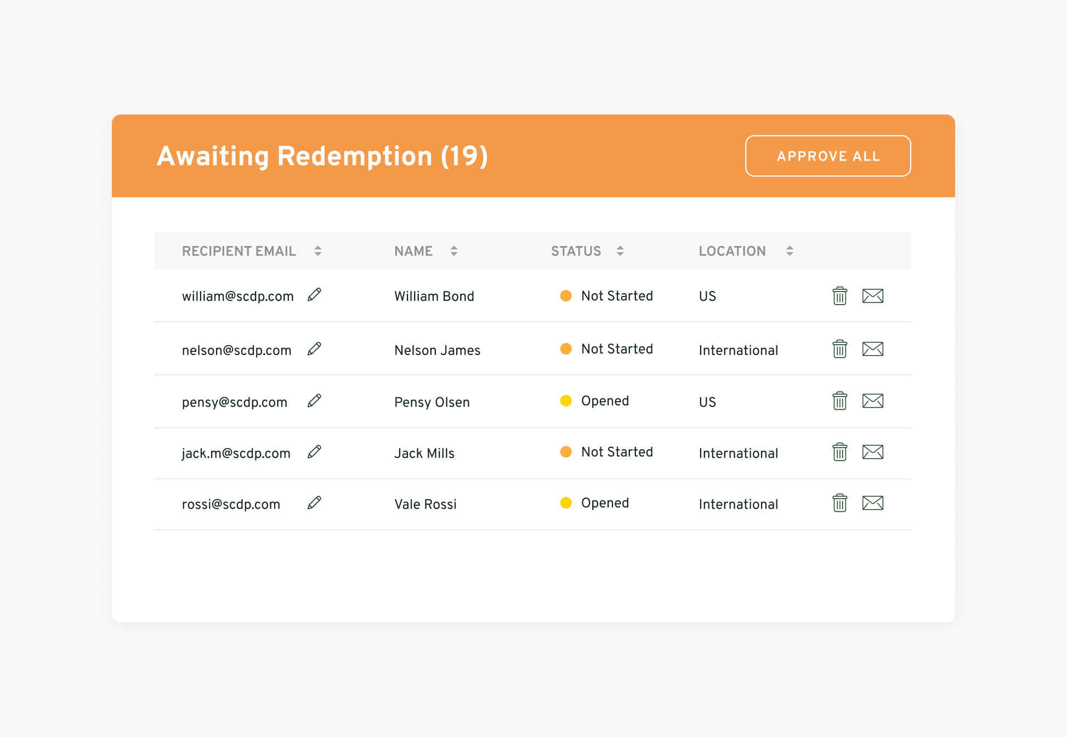Screen dimensions: 1067x737
Task: Click pencil icon beside pensy@scdp.com
Action: (314, 401)
